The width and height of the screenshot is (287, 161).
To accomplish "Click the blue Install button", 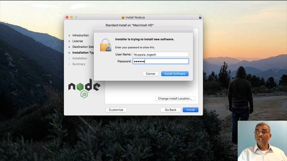I will 190,110.
